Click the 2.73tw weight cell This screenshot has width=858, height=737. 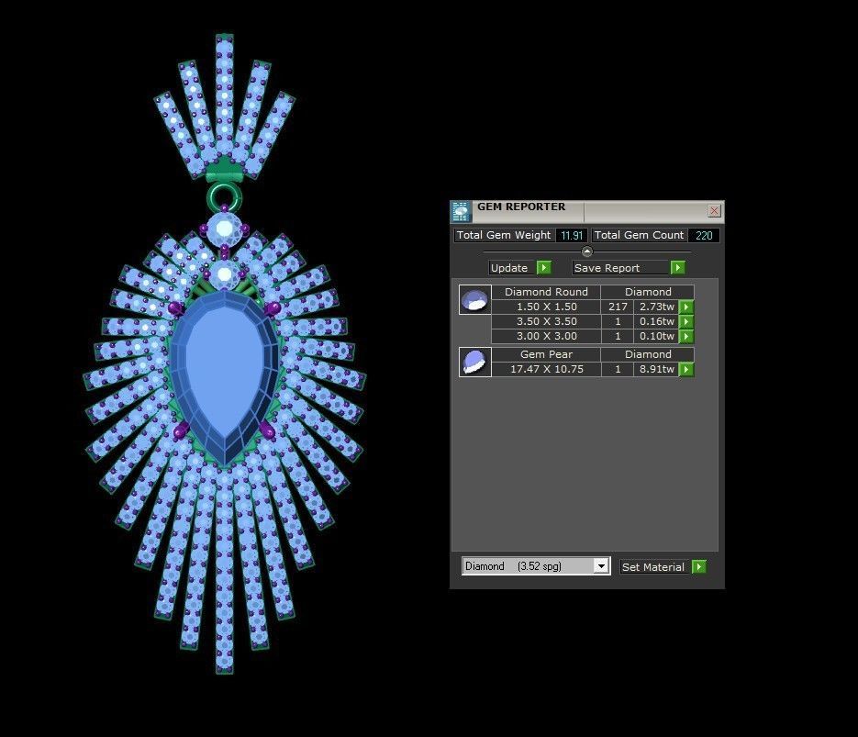pos(657,307)
